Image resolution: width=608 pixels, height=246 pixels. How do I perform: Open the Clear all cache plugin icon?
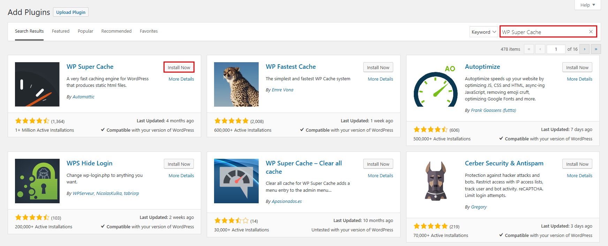(236, 181)
